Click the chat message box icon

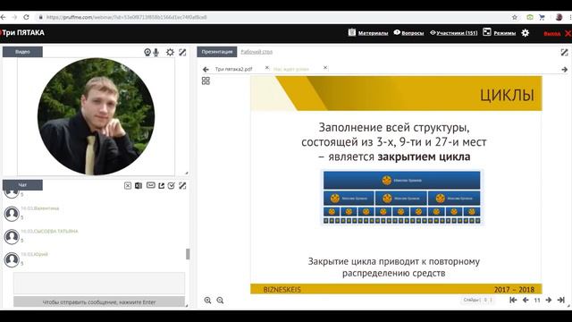pyautogui.click(x=151, y=185)
